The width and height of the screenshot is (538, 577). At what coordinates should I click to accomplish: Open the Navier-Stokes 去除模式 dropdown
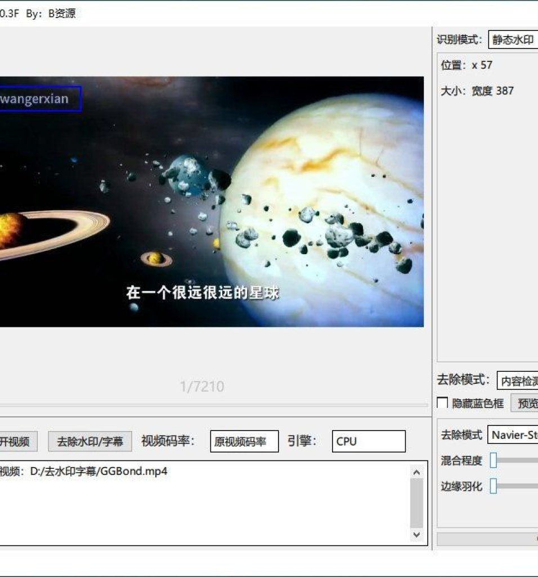[x=513, y=435]
